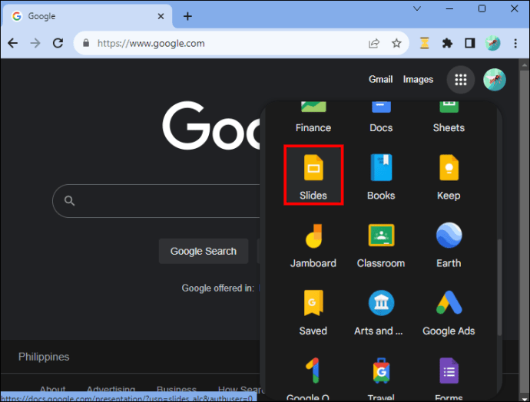The image size is (530, 402).
Task: Select the Google tab
Action: [87, 16]
